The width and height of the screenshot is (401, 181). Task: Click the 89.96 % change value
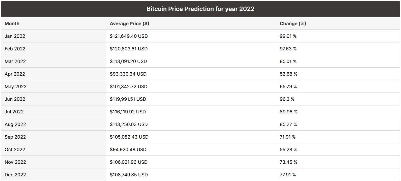[x=288, y=112]
